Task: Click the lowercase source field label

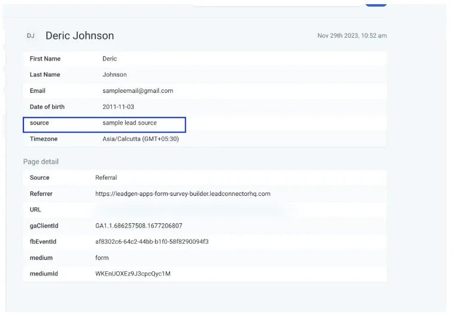Action: (x=39, y=123)
